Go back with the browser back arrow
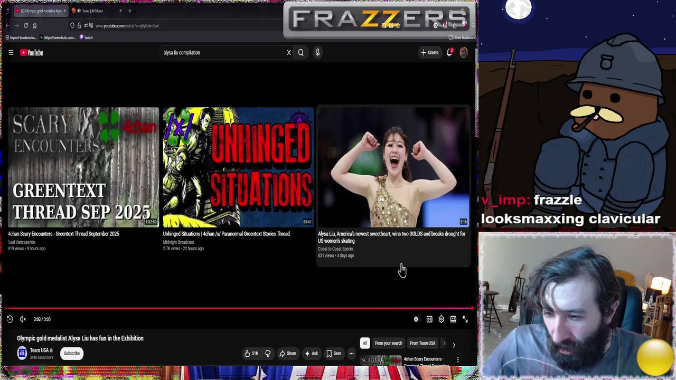 point(7,25)
